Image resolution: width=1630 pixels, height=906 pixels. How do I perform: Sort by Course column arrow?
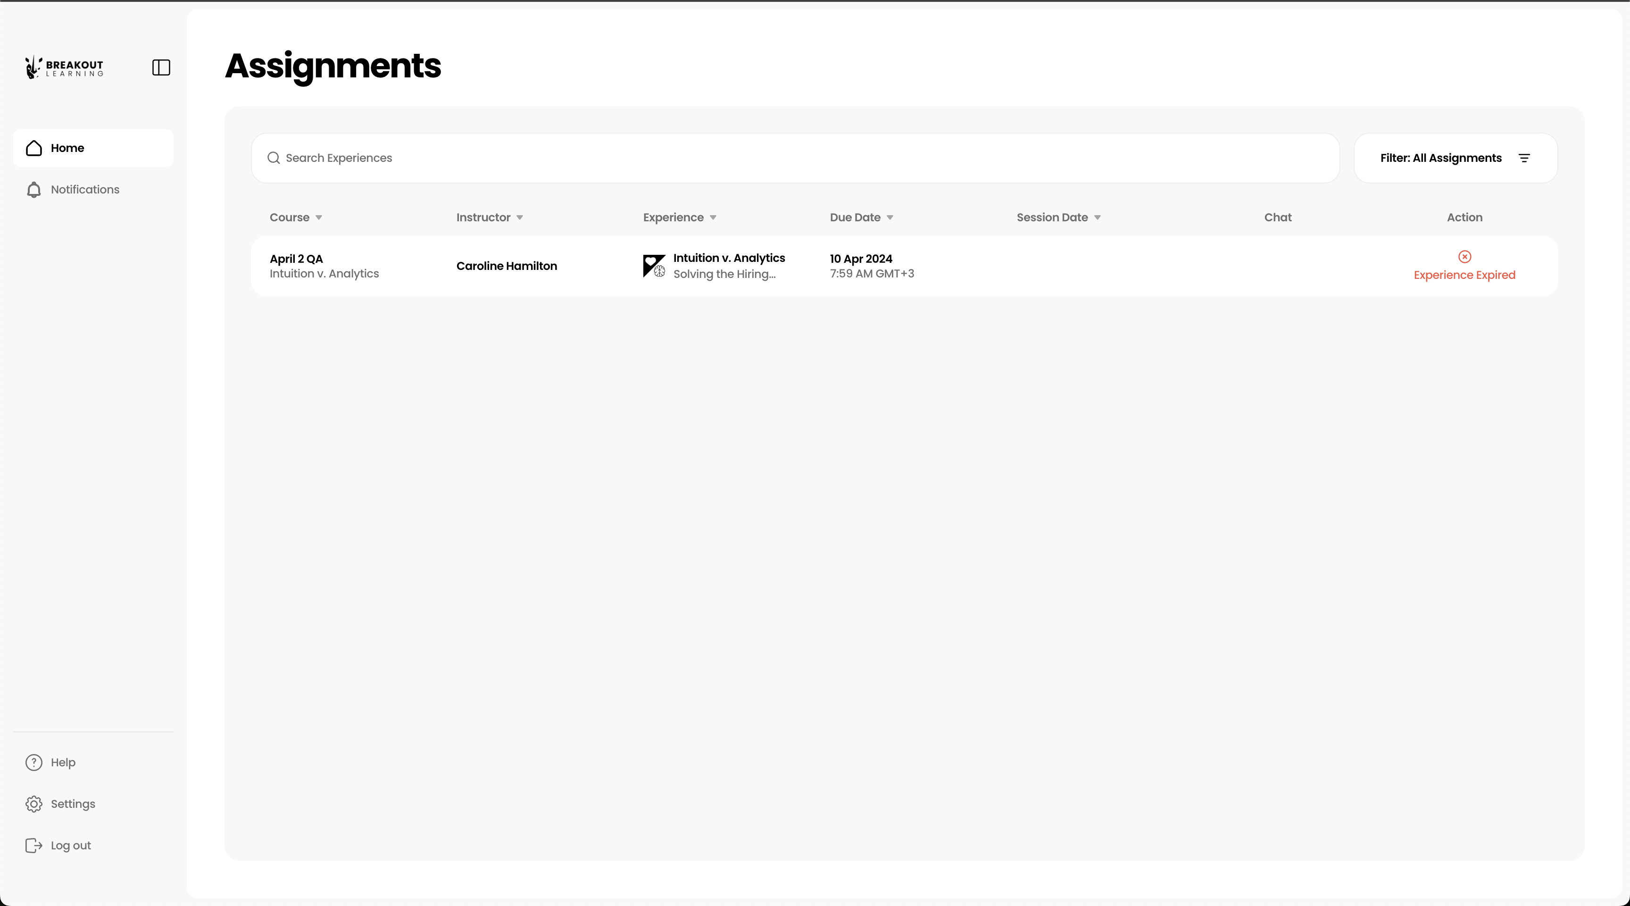point(319,218)
